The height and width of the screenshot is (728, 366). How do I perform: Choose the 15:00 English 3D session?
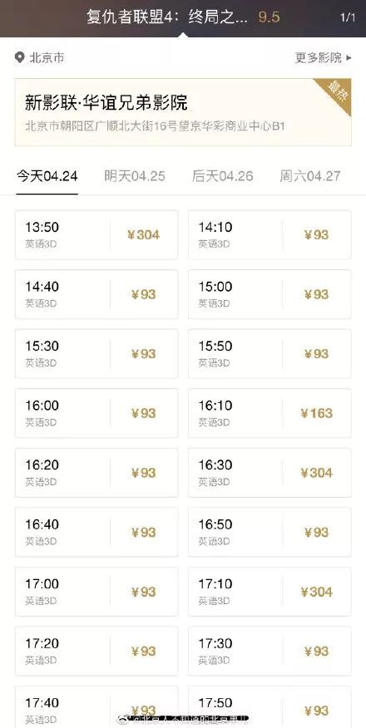point(270,294)
